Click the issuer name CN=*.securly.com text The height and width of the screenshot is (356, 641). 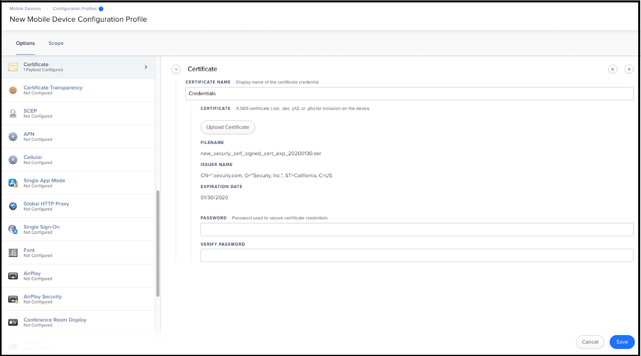(x=266, y=176)
